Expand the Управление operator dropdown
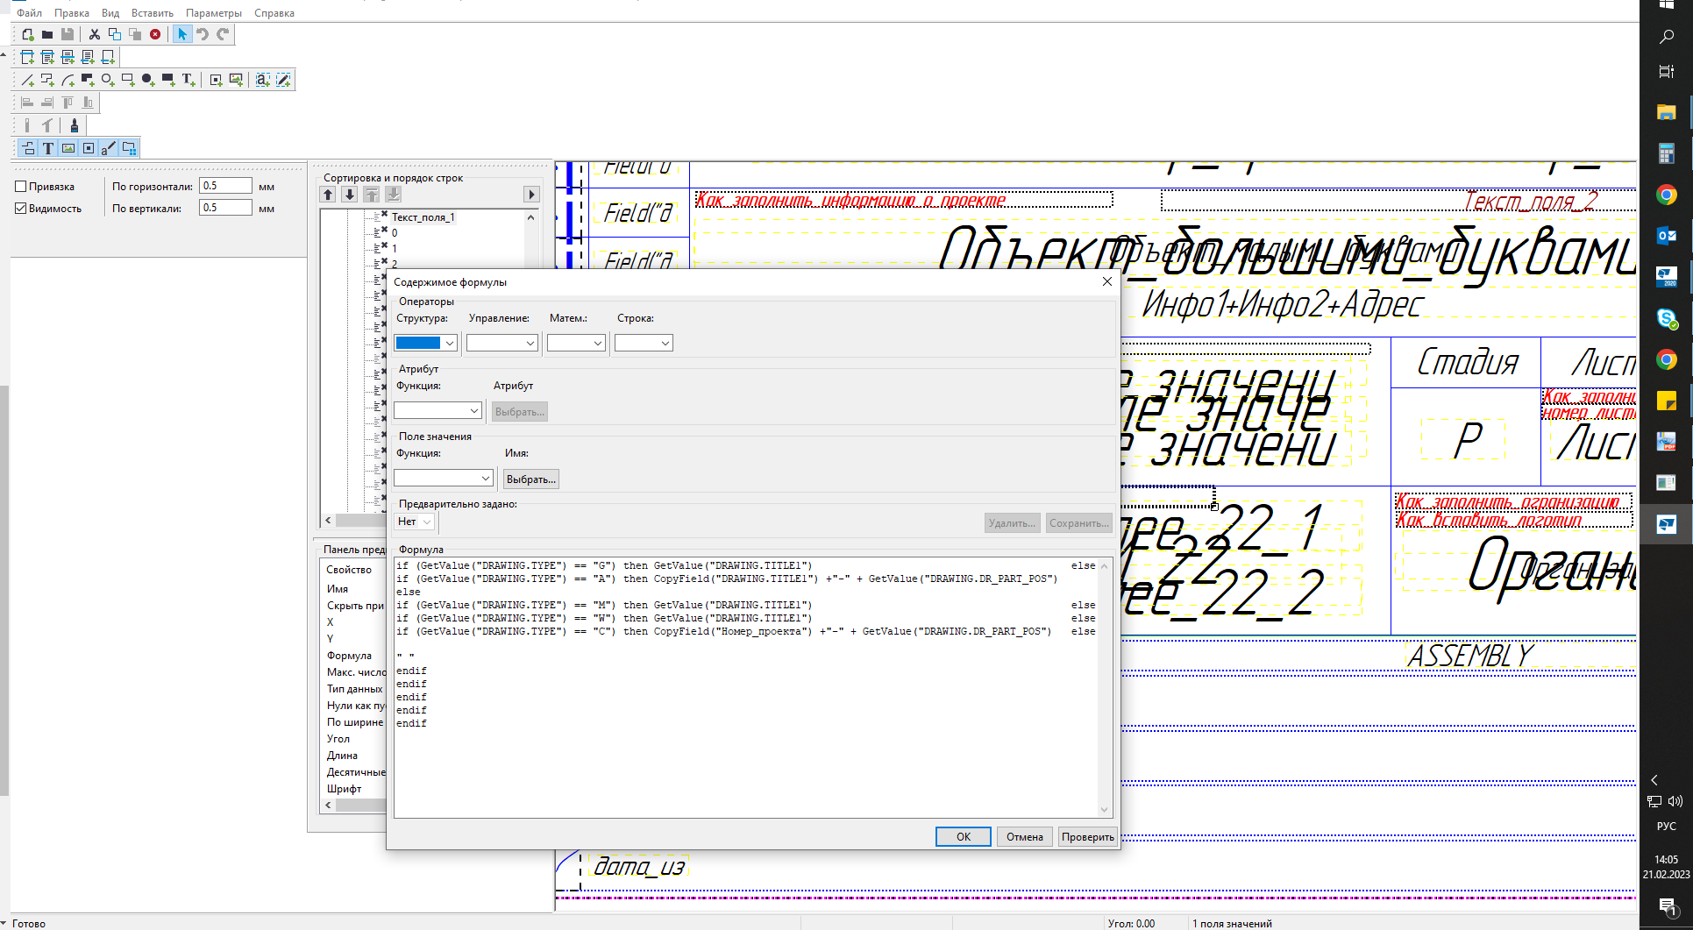 click(x=501, y=344)
